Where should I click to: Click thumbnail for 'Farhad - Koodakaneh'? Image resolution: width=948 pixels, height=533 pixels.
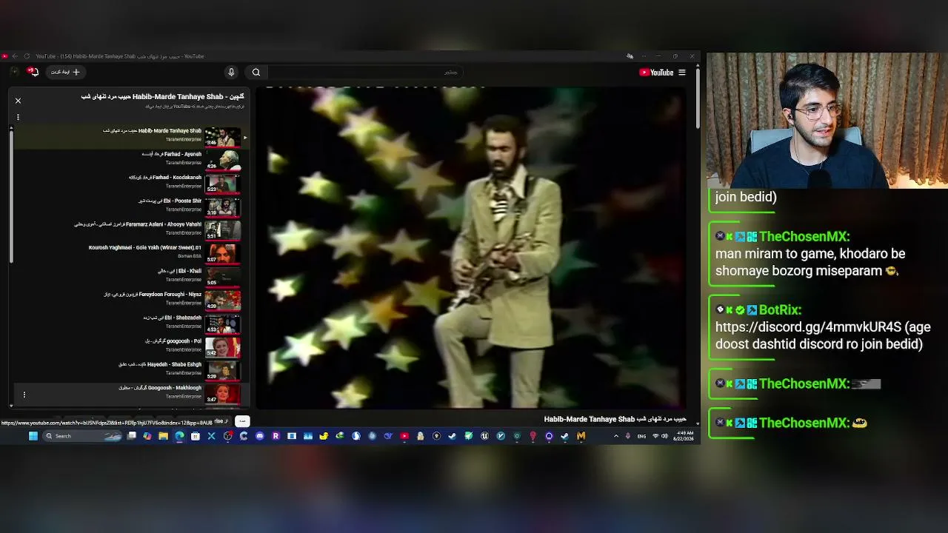222,184
